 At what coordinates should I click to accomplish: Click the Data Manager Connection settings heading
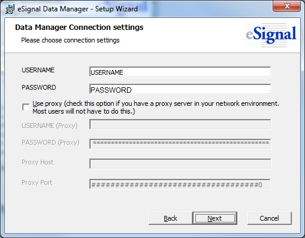click(79, 28)
